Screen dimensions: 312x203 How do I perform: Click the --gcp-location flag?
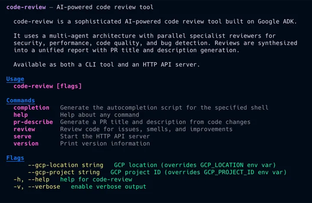click(x=53, y=165)
